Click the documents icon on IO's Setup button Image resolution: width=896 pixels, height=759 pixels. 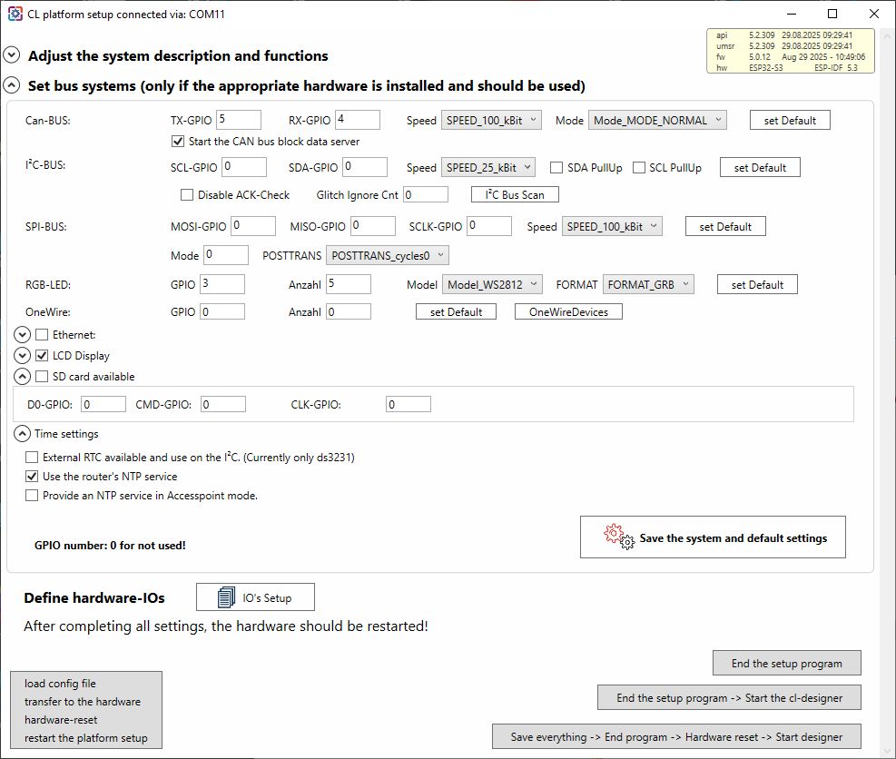[227, 597]
